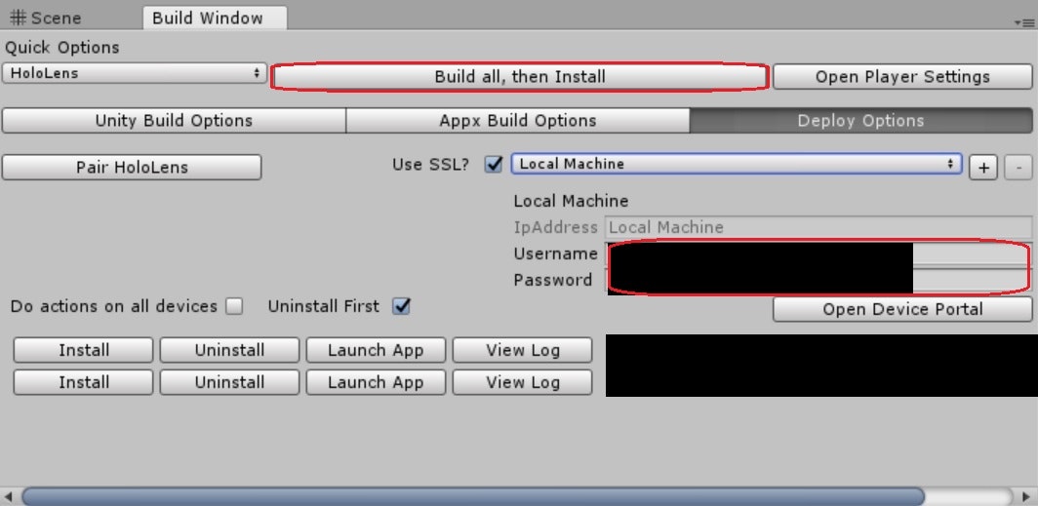Click View Log in the first row
Viewport: 1038px width, 506px height.
(x=522, y=350)
